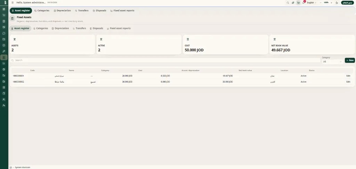The height and width of the screenshot is (169, 356).
Task: Open Categories tab in top navigation strip
Action: coord(42,11)
